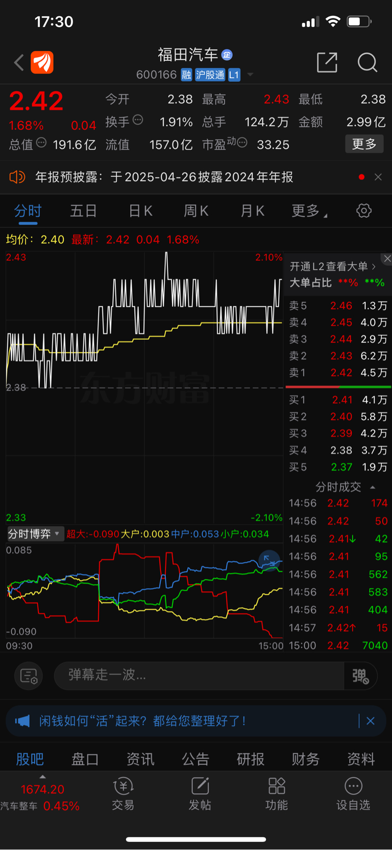Tap the info icon next to 换手
The height and width of the screenshot is (850, 392).
[x=138, y=120]
